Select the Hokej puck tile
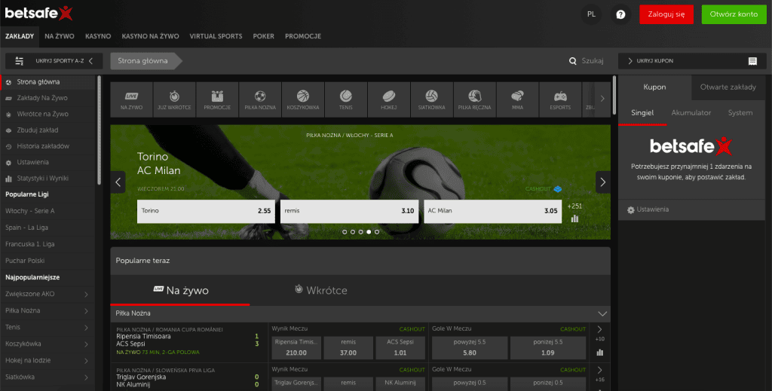This screenshot has height=391, width=772. click(388, 100)
